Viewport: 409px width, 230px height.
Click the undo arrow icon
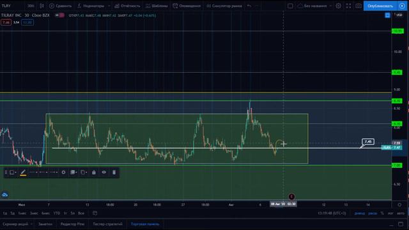tap(249, 6)
